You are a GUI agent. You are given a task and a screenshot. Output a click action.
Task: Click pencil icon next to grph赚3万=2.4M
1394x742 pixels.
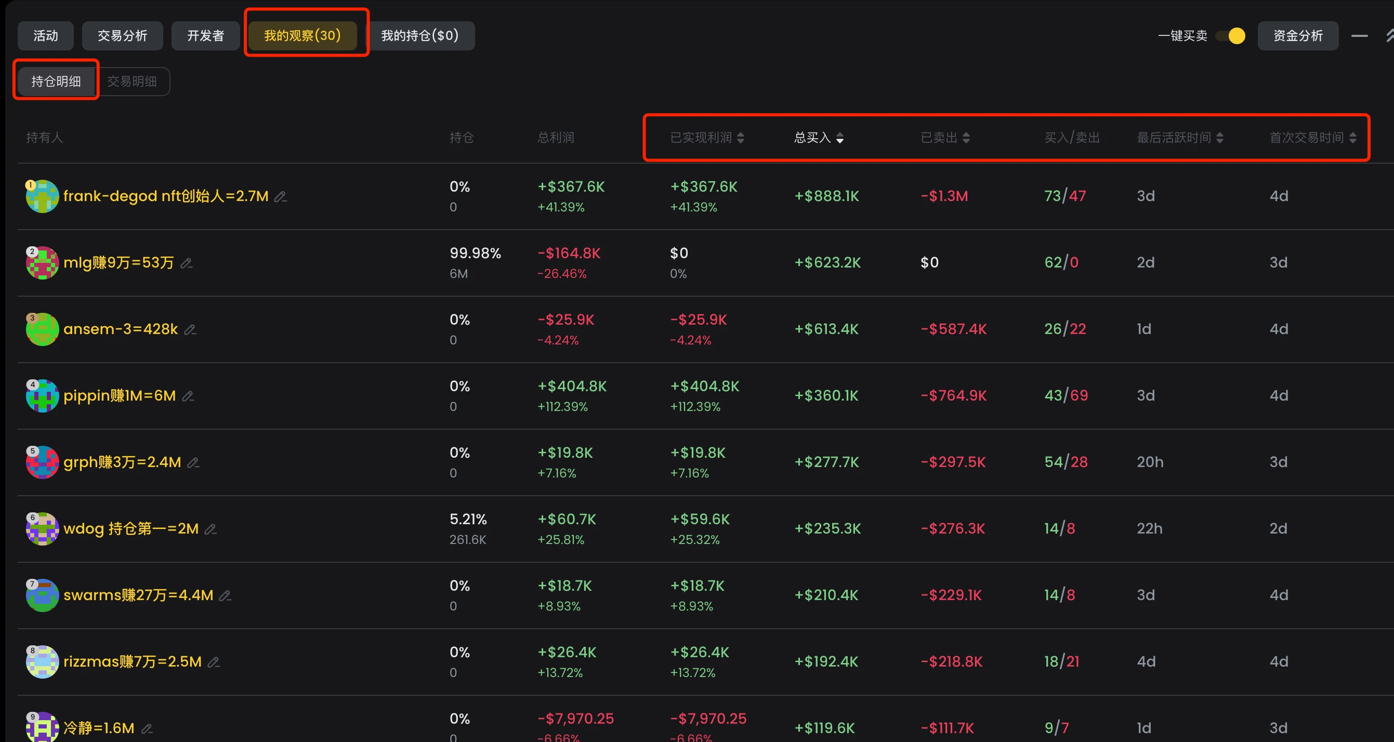click(x=193, y=463)
